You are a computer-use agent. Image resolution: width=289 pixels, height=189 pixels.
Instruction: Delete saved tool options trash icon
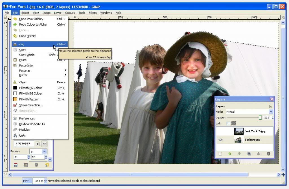[36, 165]
